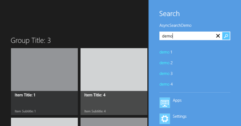241x126 pixels.
Task: Open the Settings search scope label
Action: tap(179, 116)
